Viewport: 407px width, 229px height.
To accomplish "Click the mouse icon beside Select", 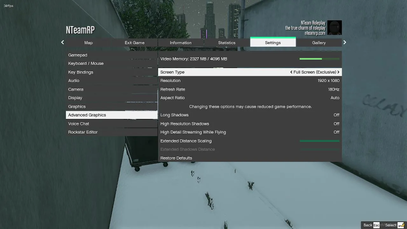I will pos(401,225).
